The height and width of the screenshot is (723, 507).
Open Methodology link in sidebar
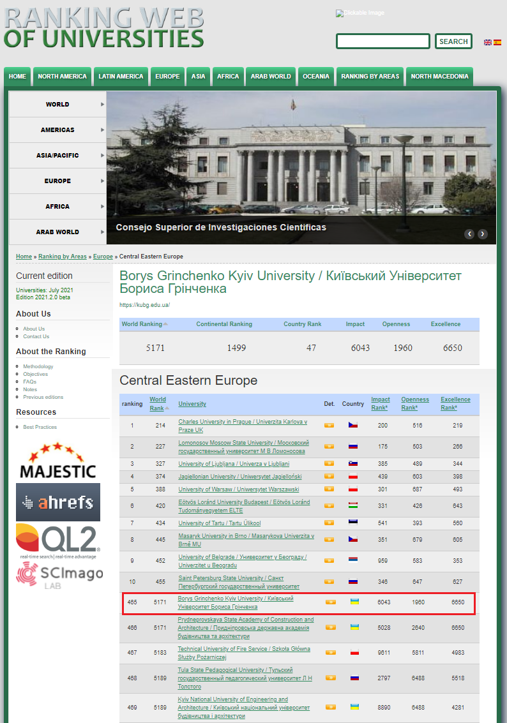[x=38, y=366]
